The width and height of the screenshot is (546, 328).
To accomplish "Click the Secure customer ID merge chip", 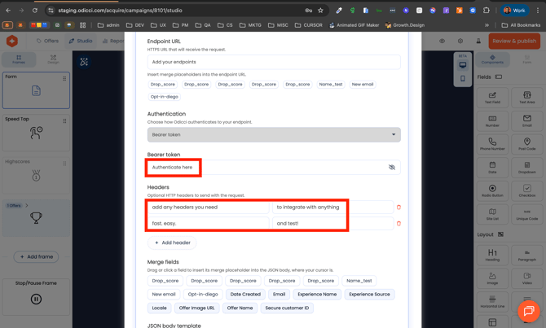I will (x=287, y=308).
